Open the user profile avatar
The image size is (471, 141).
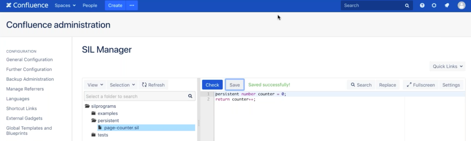462,5
